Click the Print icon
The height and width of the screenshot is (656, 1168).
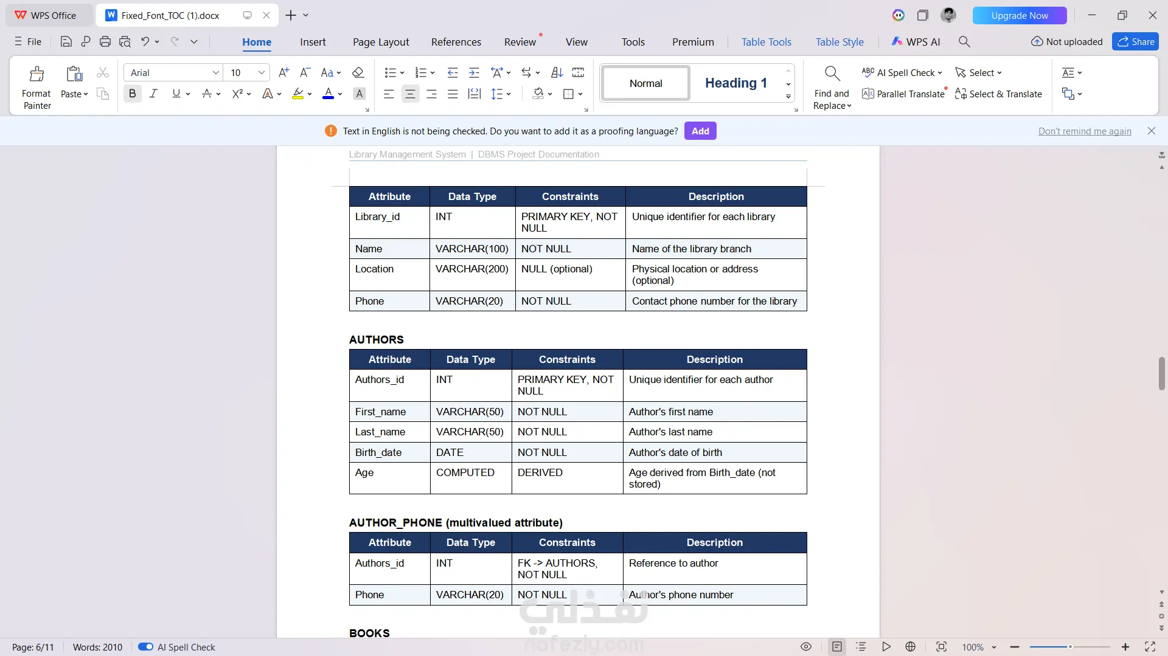tap(105, 42)
